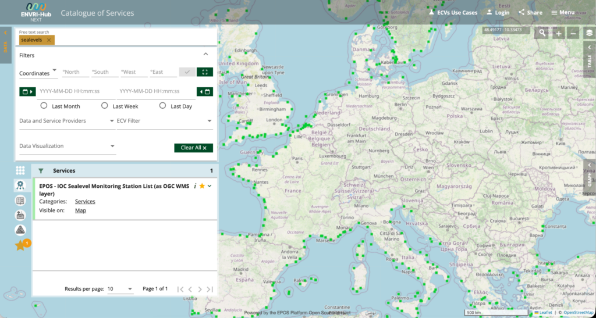Open Data and Service Providers dropdown

tap(65, 121)
